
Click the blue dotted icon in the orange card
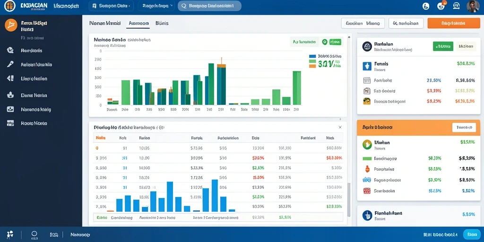[x=367, y=180]
